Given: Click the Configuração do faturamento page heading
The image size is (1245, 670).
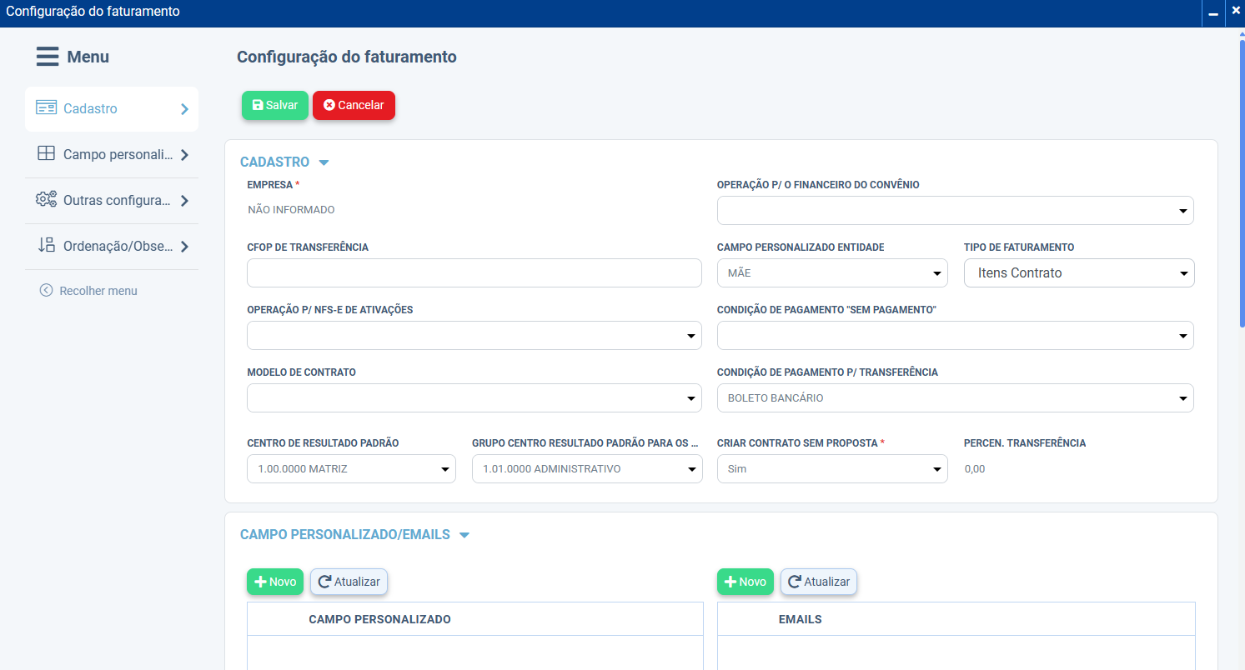Looking at the screenshot, I should (347, 57).
